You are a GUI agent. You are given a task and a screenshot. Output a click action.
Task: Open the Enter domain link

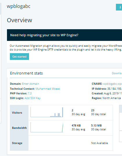31,84
